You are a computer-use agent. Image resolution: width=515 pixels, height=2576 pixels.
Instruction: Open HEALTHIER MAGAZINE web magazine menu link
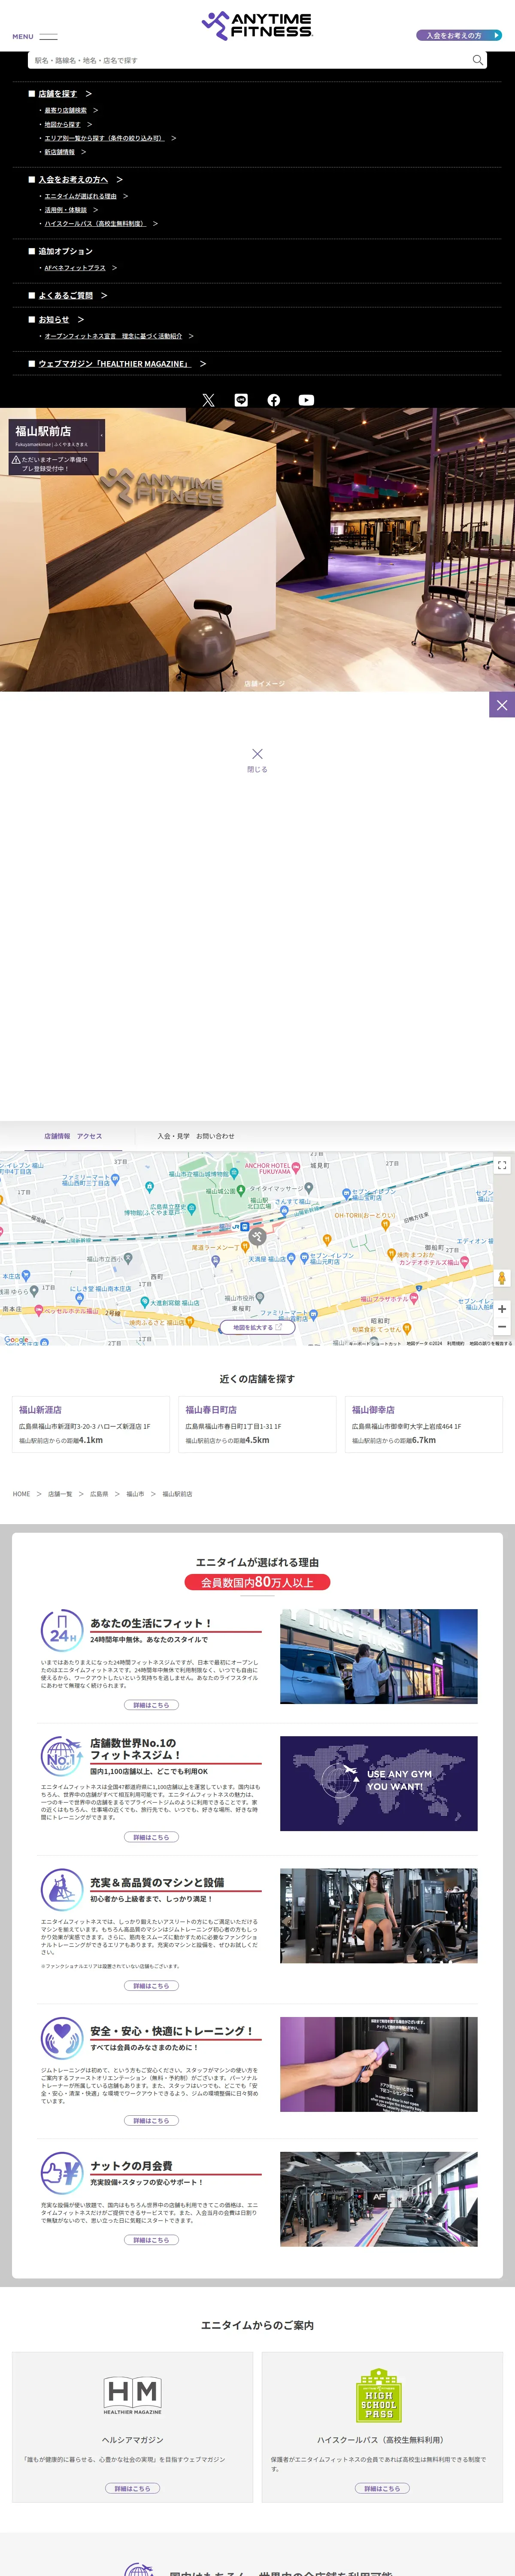tap(114, 364)
